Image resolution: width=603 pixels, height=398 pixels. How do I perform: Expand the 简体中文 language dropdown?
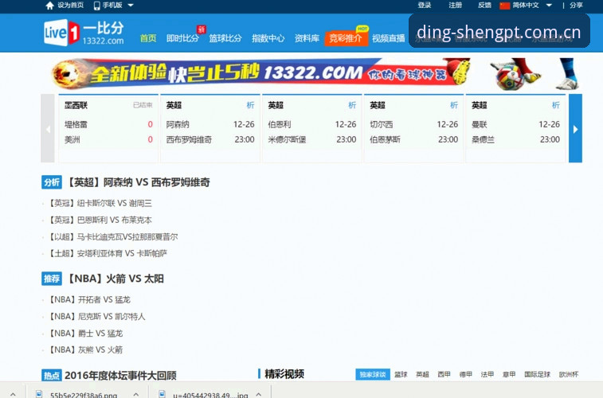click(x=549, y=6)
